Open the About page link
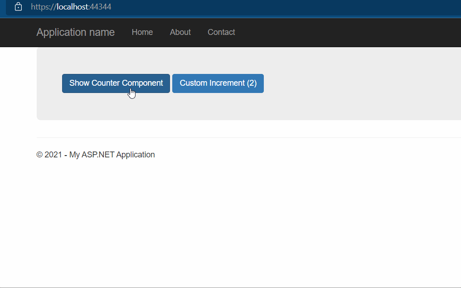461x288 pixels. pos(180,32)
